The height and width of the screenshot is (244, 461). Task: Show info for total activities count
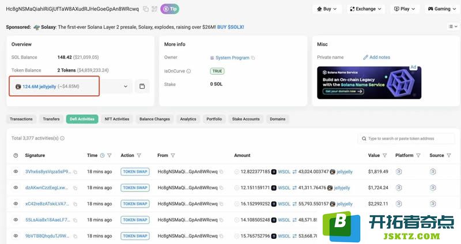coord(62,138)
